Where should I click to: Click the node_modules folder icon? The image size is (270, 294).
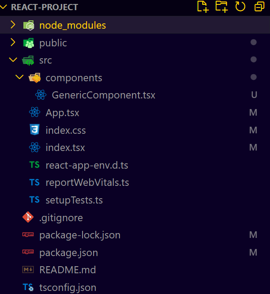coord(29,25)
